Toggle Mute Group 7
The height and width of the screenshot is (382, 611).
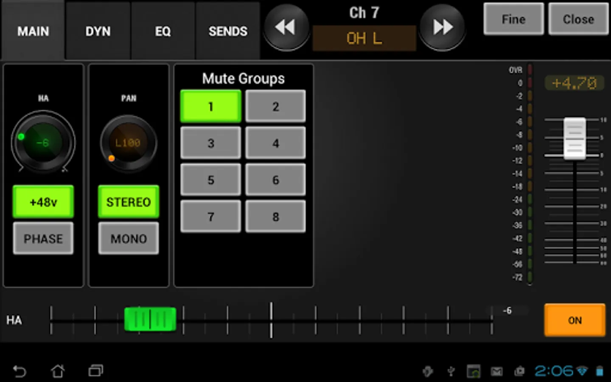coord(211,217)
